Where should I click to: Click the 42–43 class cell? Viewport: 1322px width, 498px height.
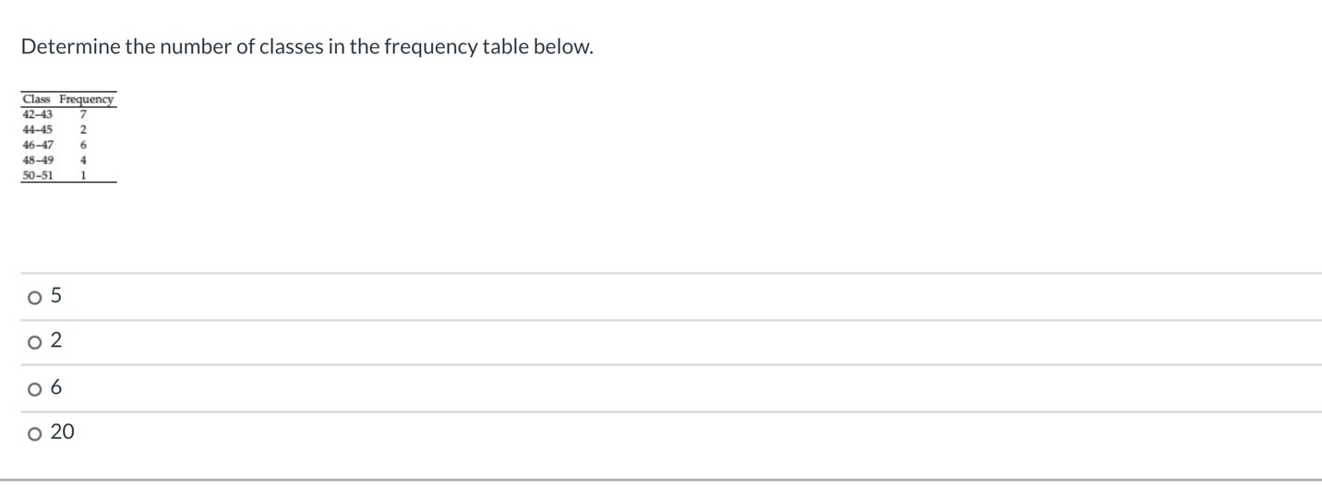[x=38, y=114]
